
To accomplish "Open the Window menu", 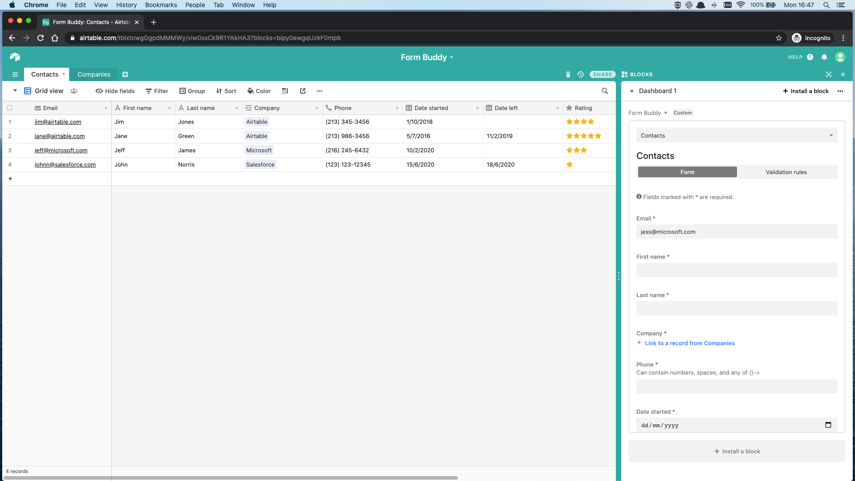I will [x=243, y=5].
